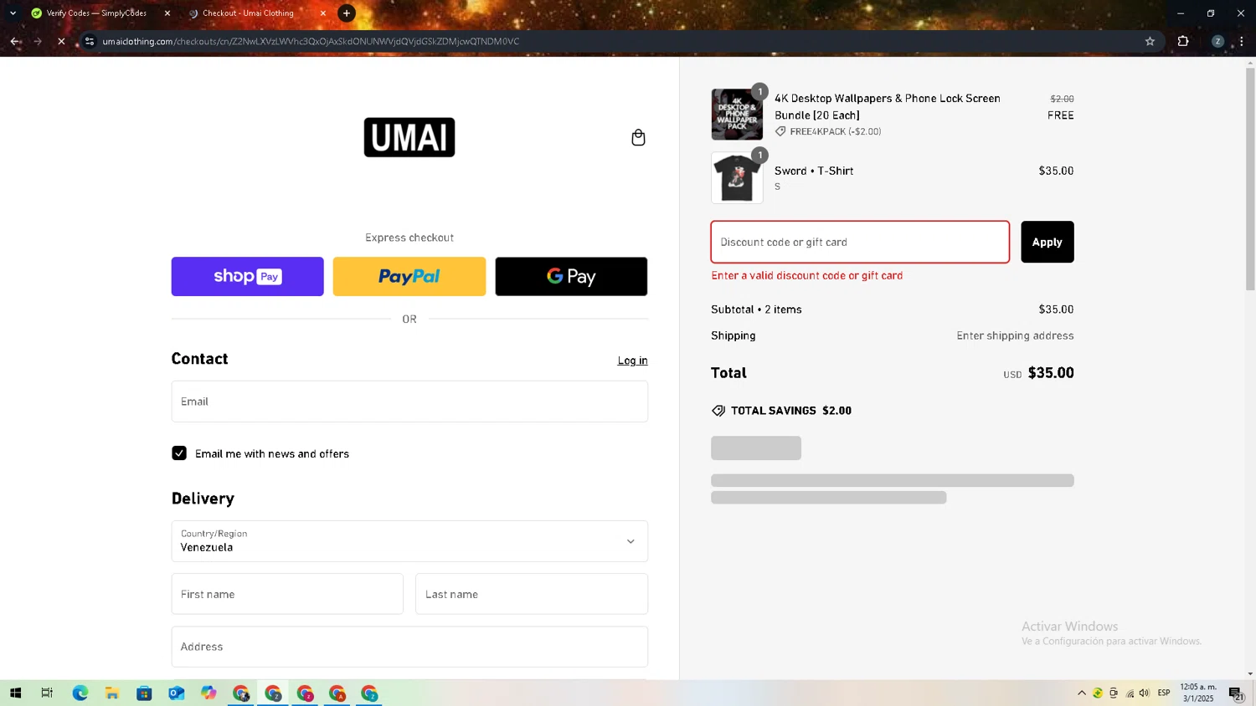Switch ESP keyboard language indicator
Viewport: 1256px width, 706px height.
tap(1164, 693)
